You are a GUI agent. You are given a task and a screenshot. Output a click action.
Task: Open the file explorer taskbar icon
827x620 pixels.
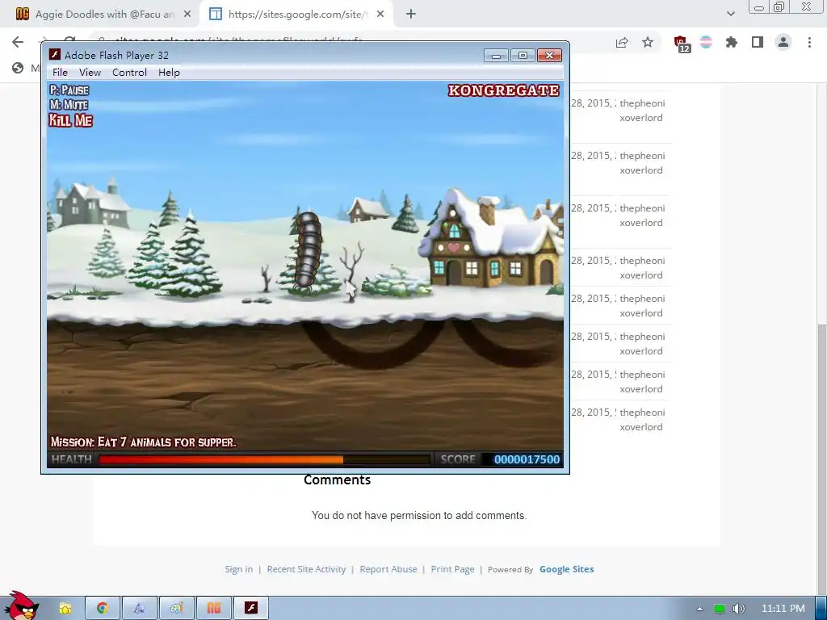click(65, 609)
